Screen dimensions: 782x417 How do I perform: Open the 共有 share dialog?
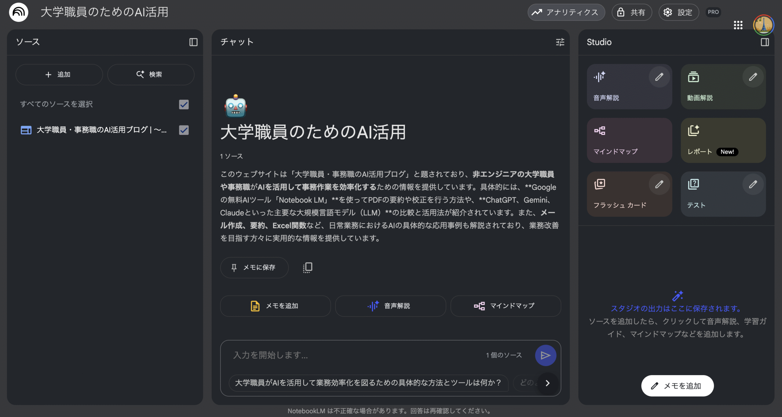[x=632, y=12]
